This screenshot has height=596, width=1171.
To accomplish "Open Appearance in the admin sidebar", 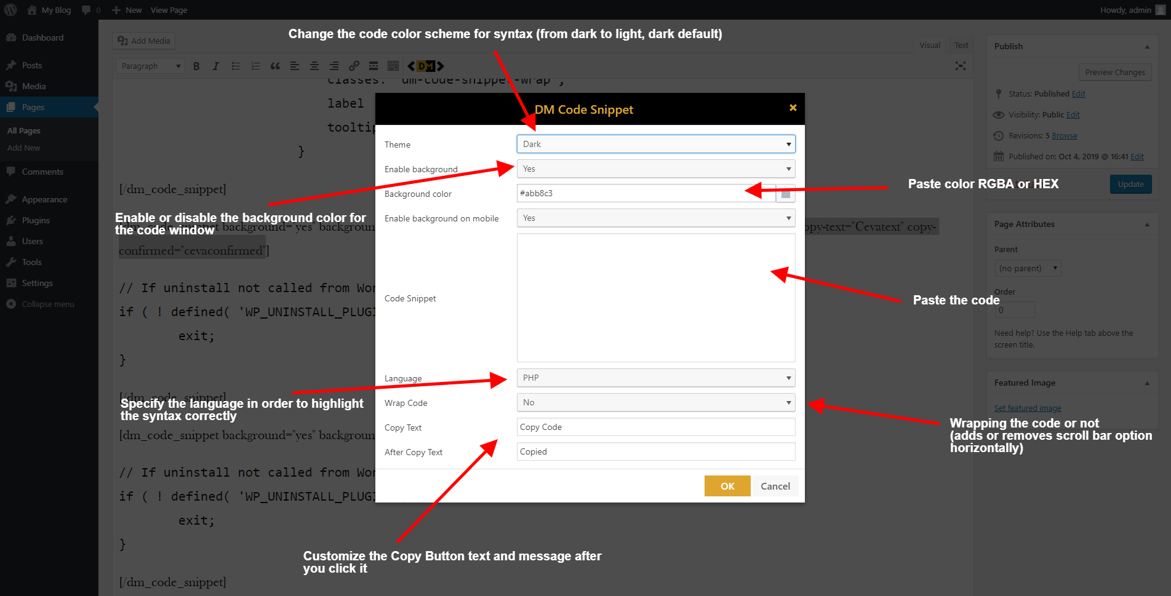I will (44, 199).
